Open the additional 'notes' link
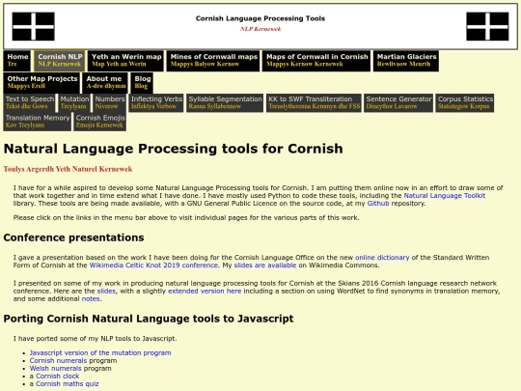The width and height of the screenshot is (521, 391). [91, 298]
